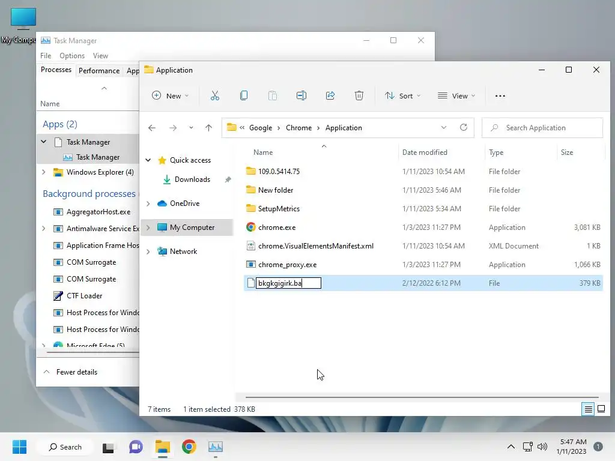This screenshot has height=461, width=615.
Task: Select the 109.0.5414.75 folder
Action: [279, 171]
